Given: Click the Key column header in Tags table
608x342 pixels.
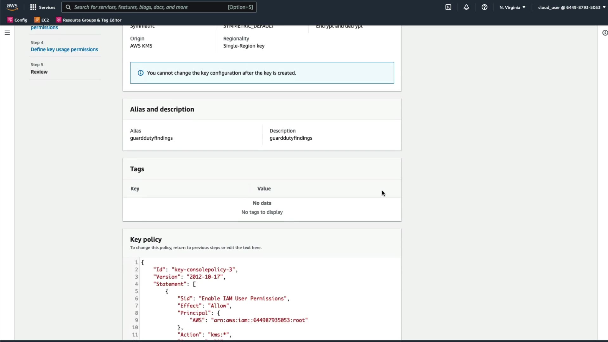Looking at the screenshot, I should [135, 189].
